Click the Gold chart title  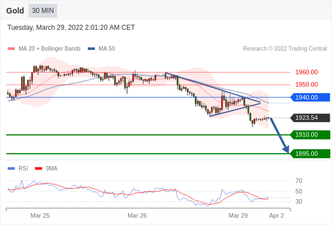(x=15, y=11)
